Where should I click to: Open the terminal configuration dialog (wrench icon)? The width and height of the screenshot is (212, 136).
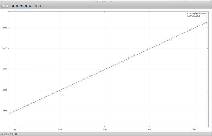[36, 6]
